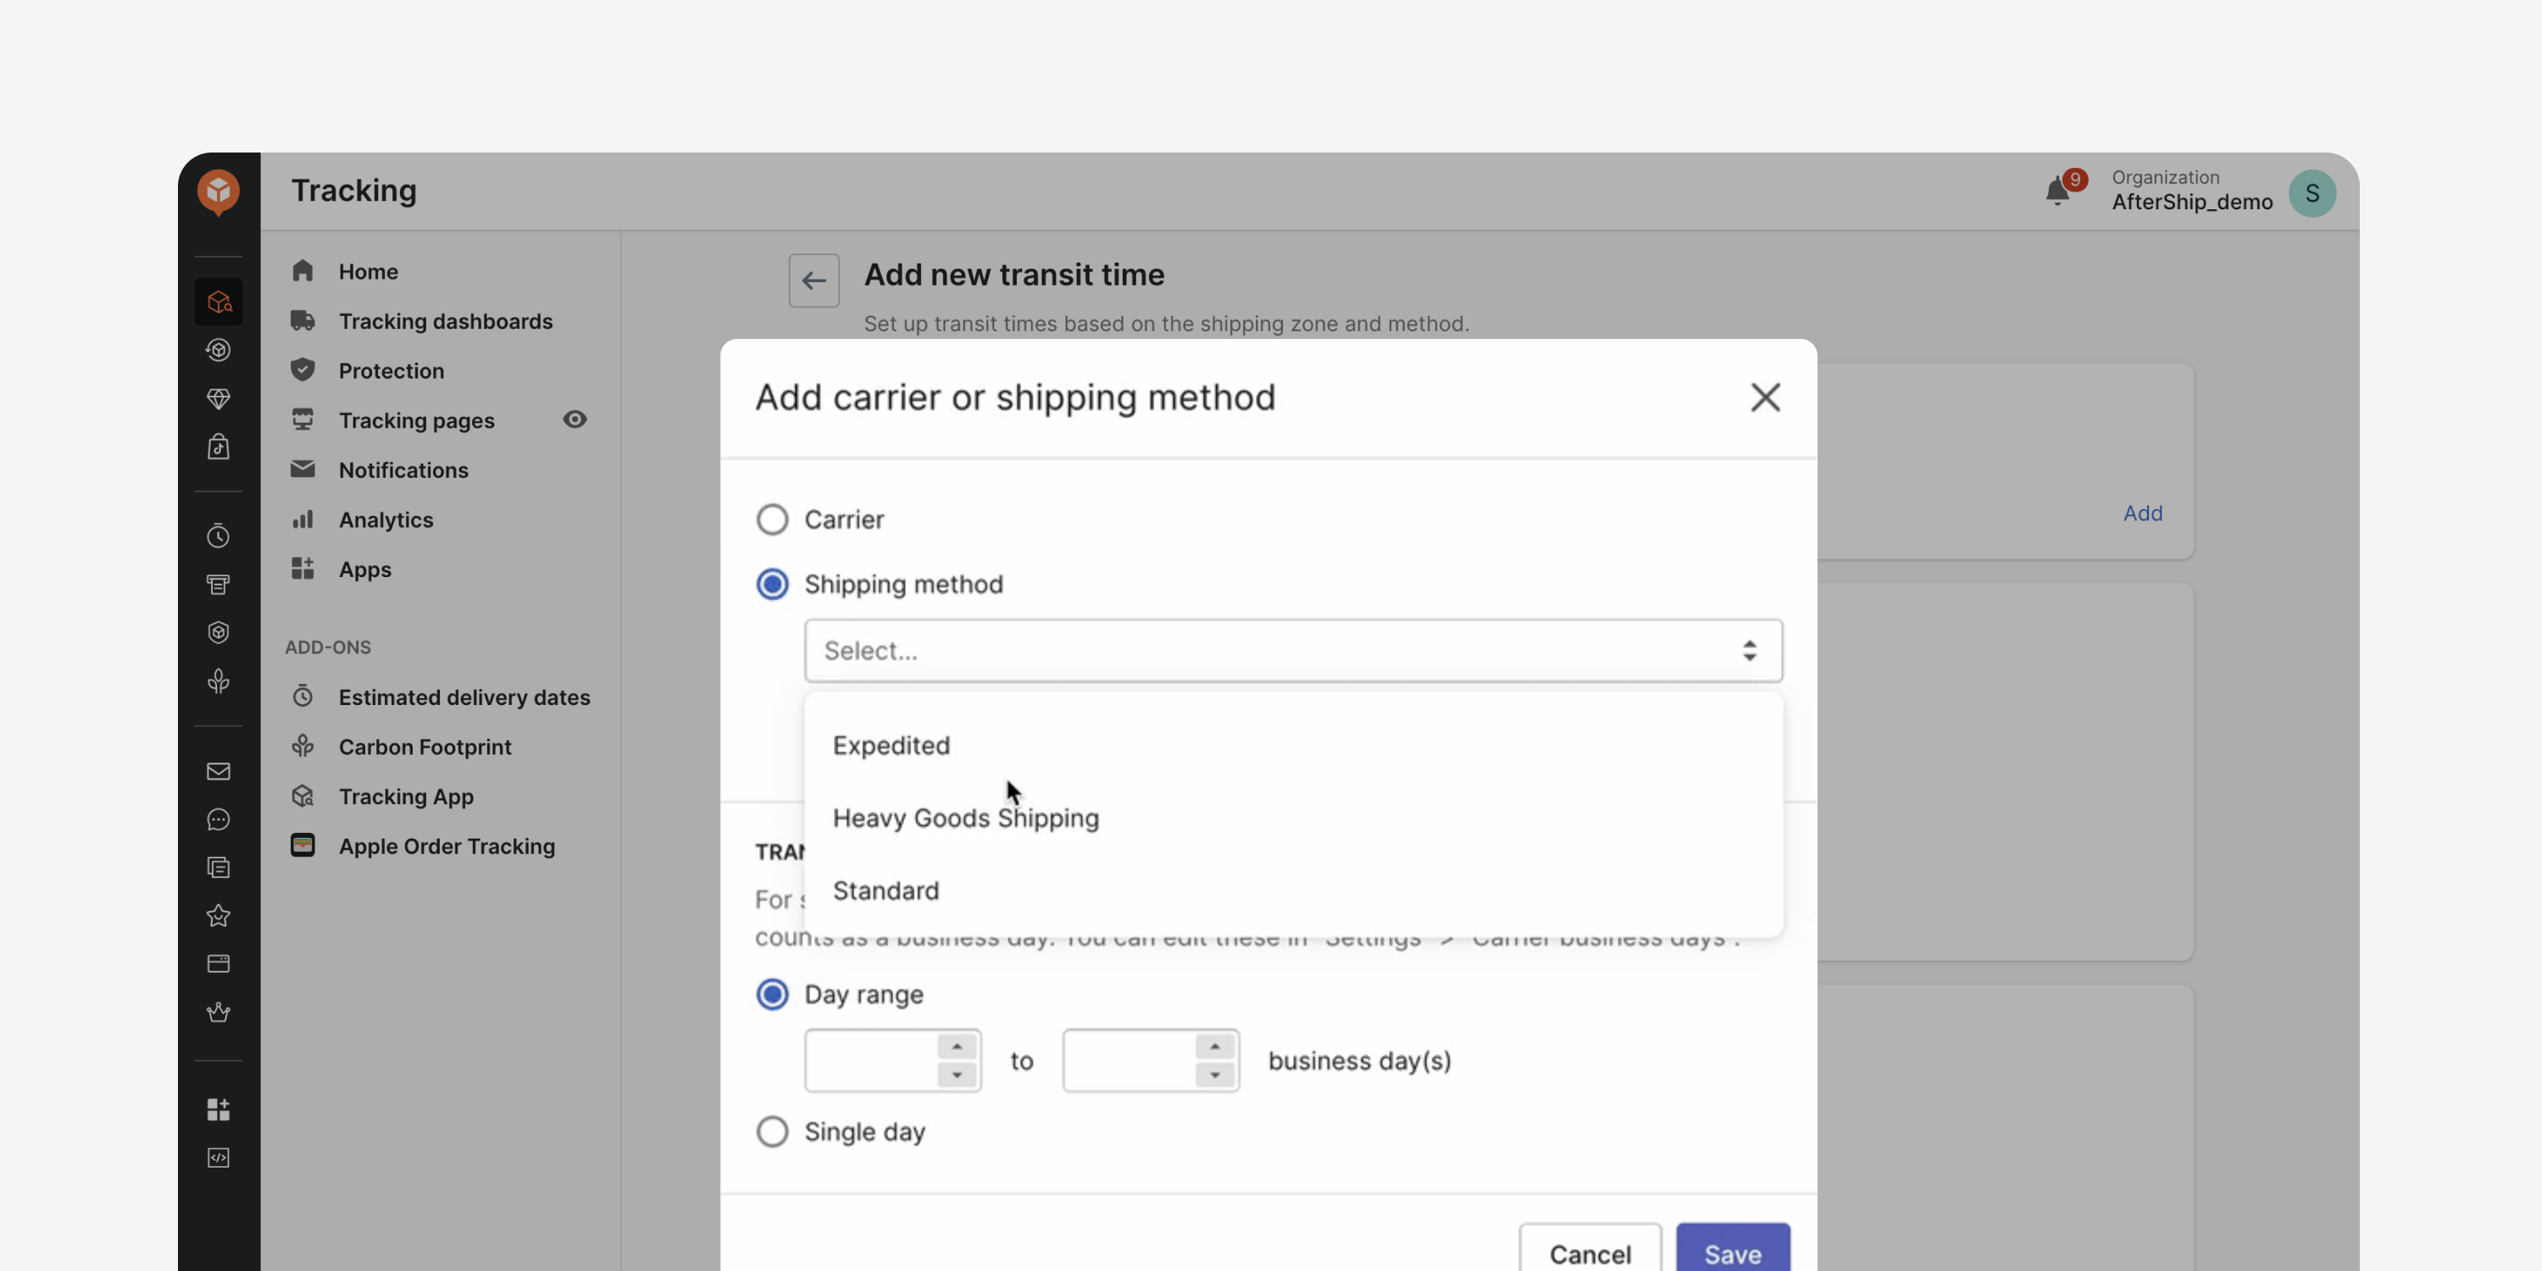Click the AfterShip logo icon
Viewport: 2542px width, 1271px height.
point(218,191)
